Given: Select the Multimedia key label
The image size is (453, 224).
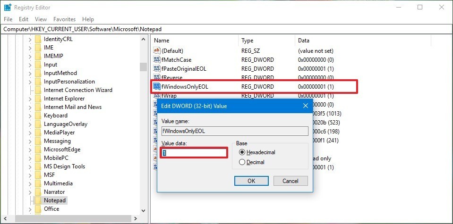Looking at the screenshot, I should click(58, 183).
